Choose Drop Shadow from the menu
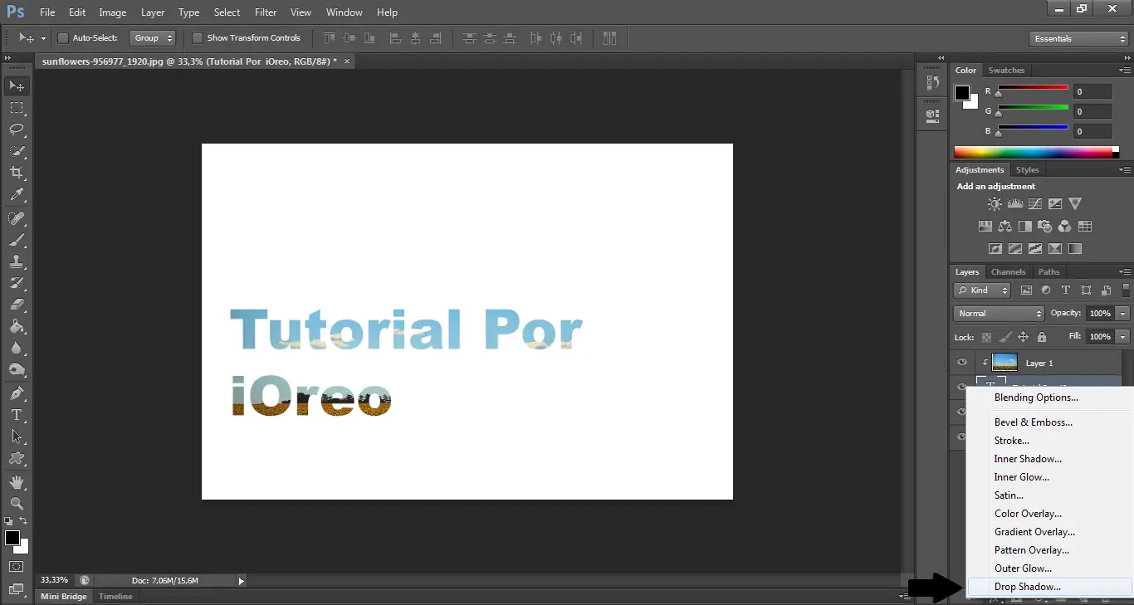 (x=1050, y=587)
